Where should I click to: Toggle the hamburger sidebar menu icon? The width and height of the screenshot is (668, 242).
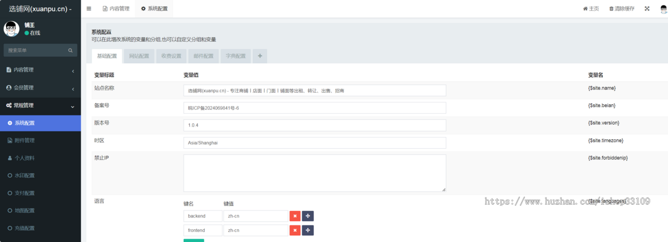[x=89, y=9]
